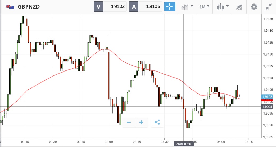The image size is (276, 147).
Task: Click the sell price V 1.9102 button
Action: pyautogui.click(x=110, y=7)
